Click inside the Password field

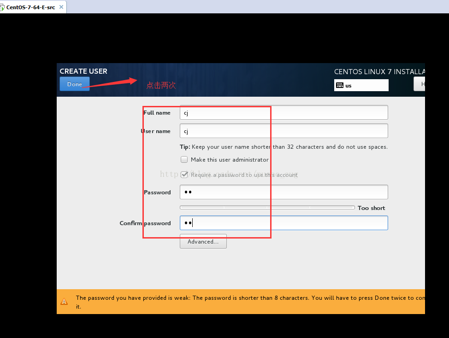coord(284,192)
